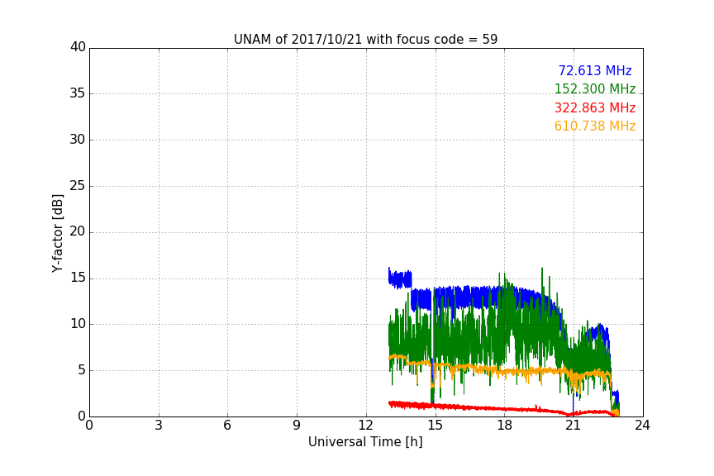Select the orange 610.738 MHz legend label
Image resolution: width=714 pixels, height=476 pixels.
coord(595,126)
